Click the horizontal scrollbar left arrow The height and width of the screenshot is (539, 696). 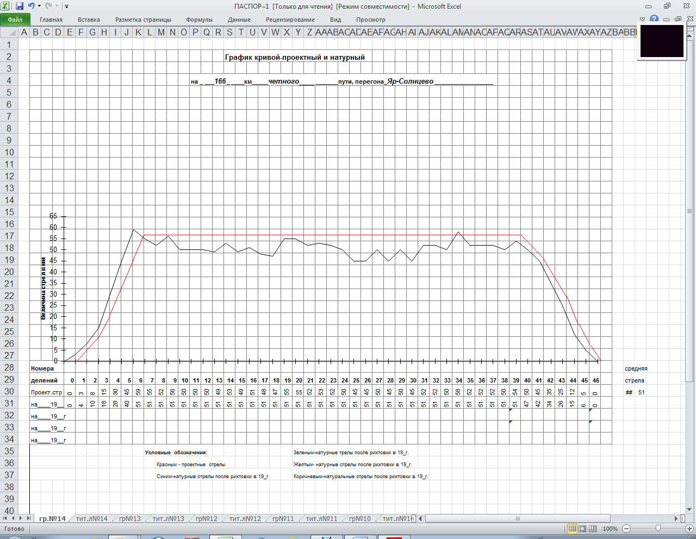click(420, 518)
